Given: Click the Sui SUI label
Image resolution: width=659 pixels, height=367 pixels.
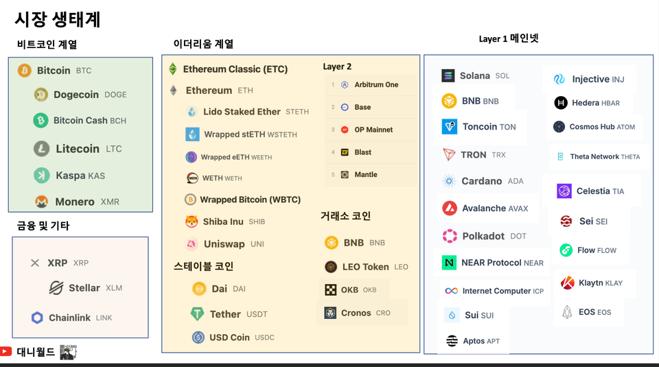Looking at the screenshot, I should point(479,315).
